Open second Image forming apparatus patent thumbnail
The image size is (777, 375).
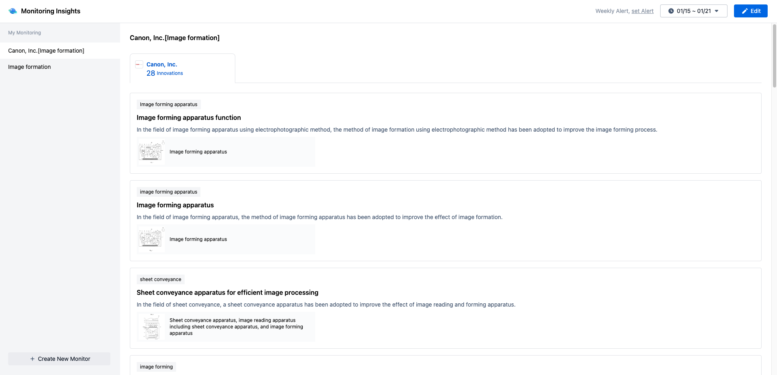(x=151, y=239)
